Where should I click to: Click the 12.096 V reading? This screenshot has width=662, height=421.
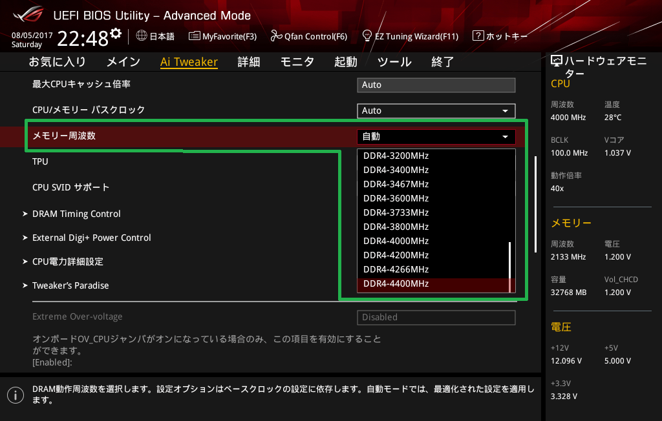pos(566,361)
